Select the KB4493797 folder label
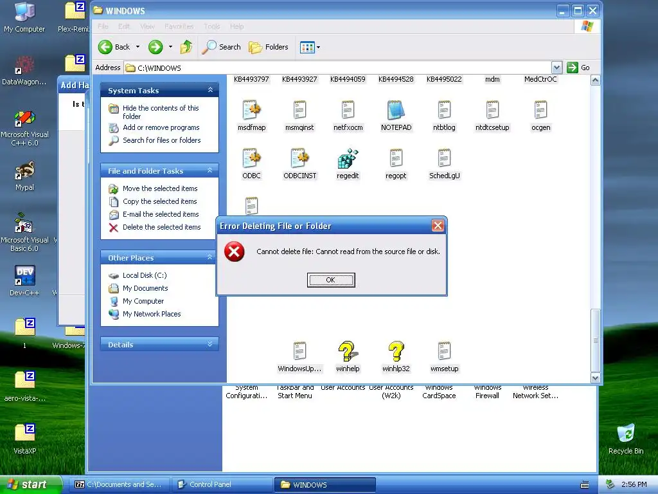This screenshot has width=658, height=494. (x=251, y=79)
